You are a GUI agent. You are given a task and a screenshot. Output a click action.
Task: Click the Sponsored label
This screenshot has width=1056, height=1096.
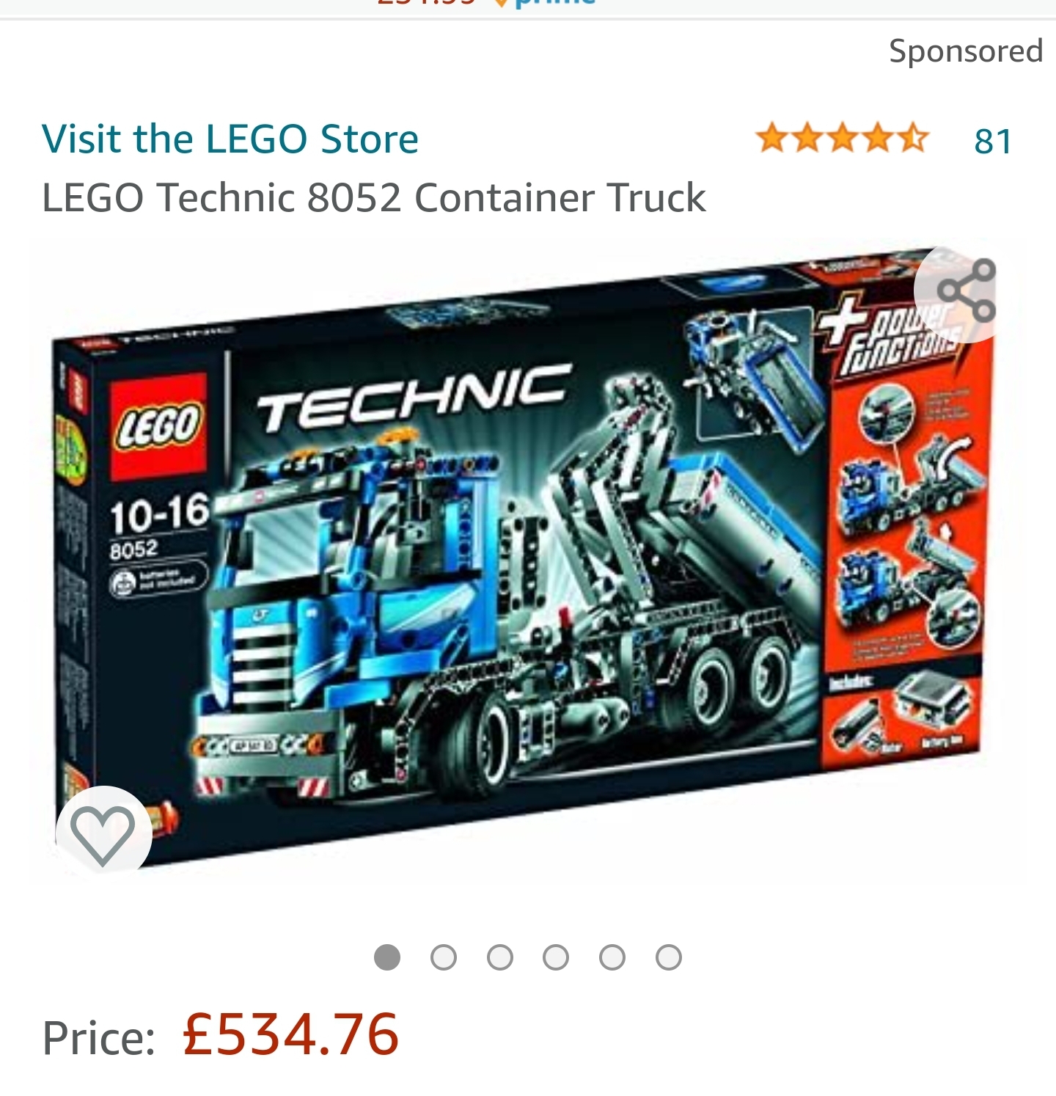point(966,51)
